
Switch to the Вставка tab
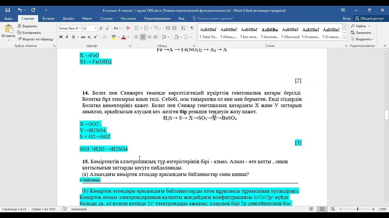(48, 18)
